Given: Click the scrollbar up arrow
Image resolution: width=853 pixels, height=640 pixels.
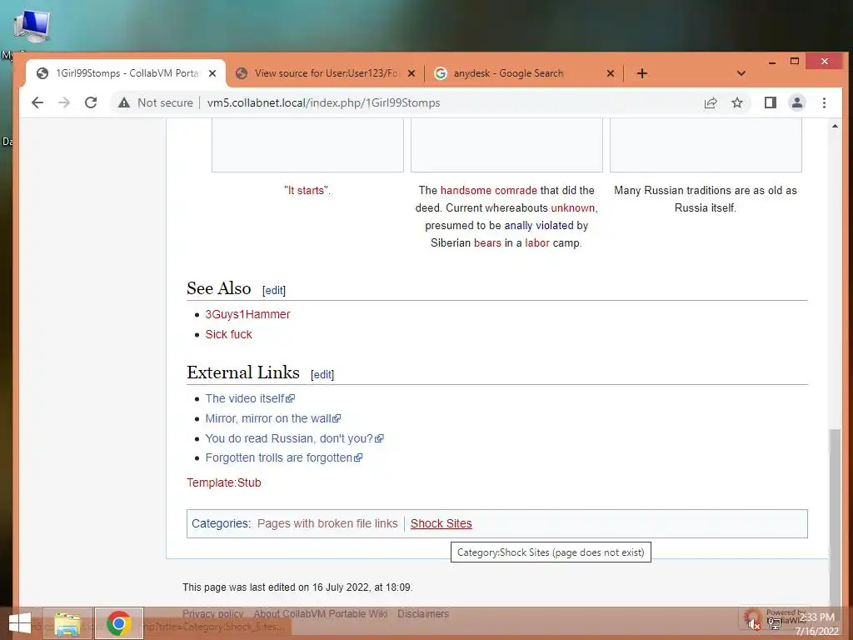Looking at the screenshot, I should 835,126.
